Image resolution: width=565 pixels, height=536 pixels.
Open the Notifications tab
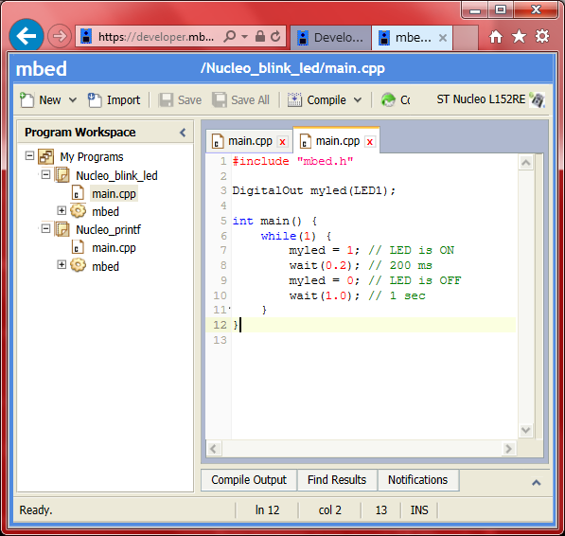[418, 480]
